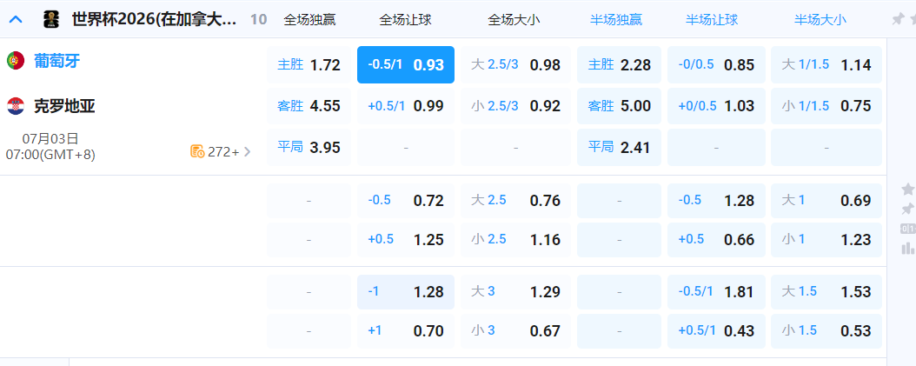Select the 半场独赢 column header
Image resolution: width=916 pixels, height=366 pixels.
pos(616,20)
